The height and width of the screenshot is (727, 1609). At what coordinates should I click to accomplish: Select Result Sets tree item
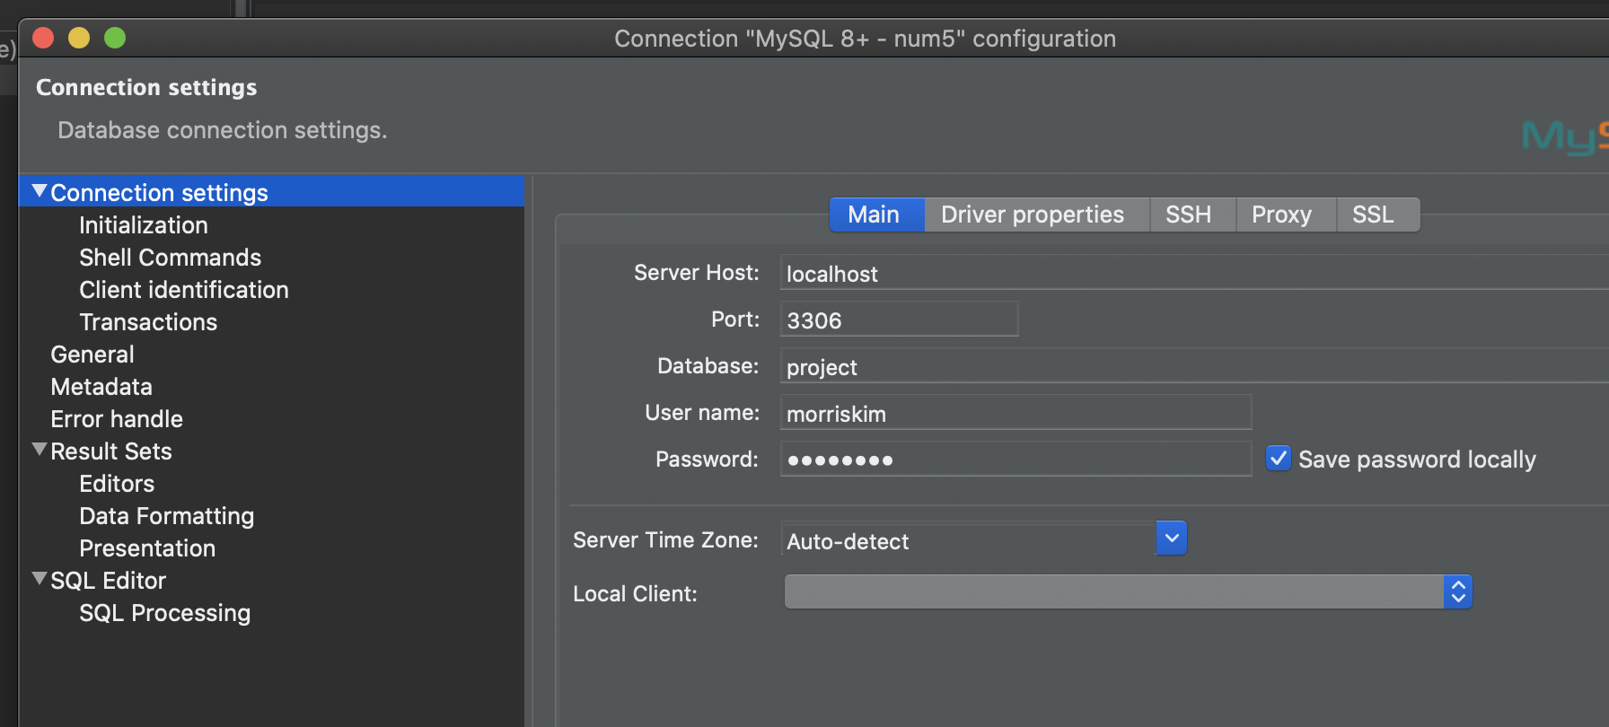click(x=111, y=451)
